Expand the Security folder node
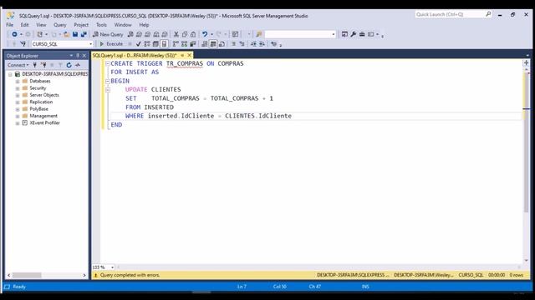The height and width of the screenshot is (300, 535). (x=18, y=88)
